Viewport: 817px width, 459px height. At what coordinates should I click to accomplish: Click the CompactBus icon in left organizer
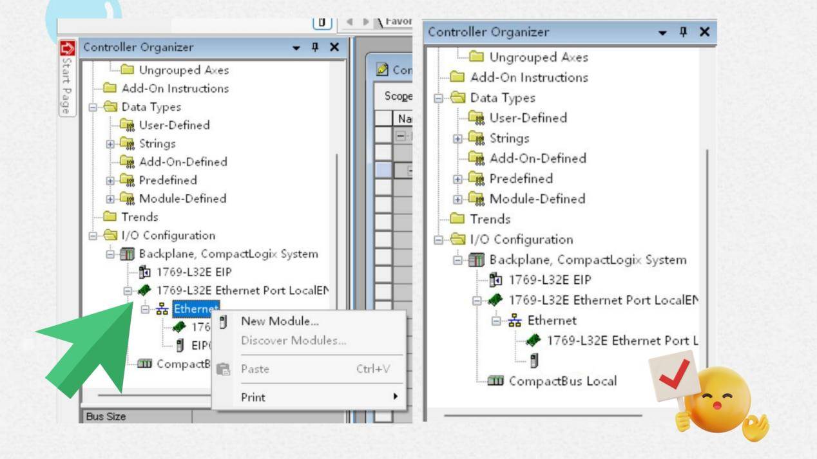[x=145, y=364]
